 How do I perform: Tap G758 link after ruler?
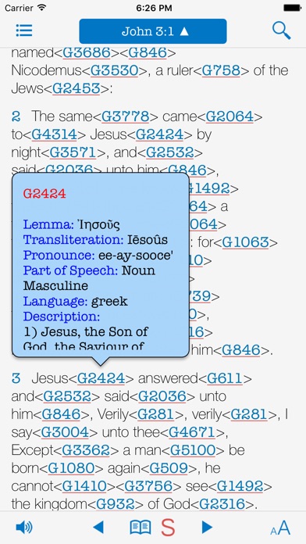(x=221, y=70)
